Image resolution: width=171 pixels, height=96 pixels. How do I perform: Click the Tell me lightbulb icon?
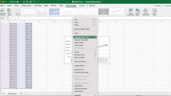point(88,5)
